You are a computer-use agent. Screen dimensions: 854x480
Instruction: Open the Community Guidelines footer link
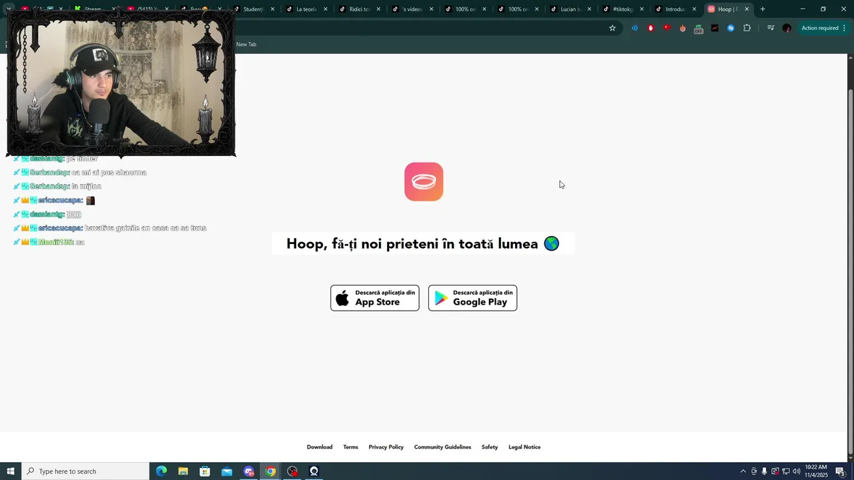[x=442, y=447]
